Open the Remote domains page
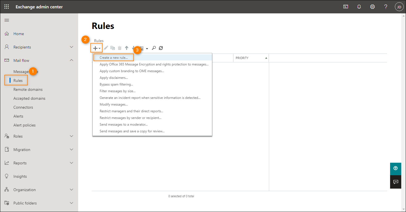 tap(28, 89)
